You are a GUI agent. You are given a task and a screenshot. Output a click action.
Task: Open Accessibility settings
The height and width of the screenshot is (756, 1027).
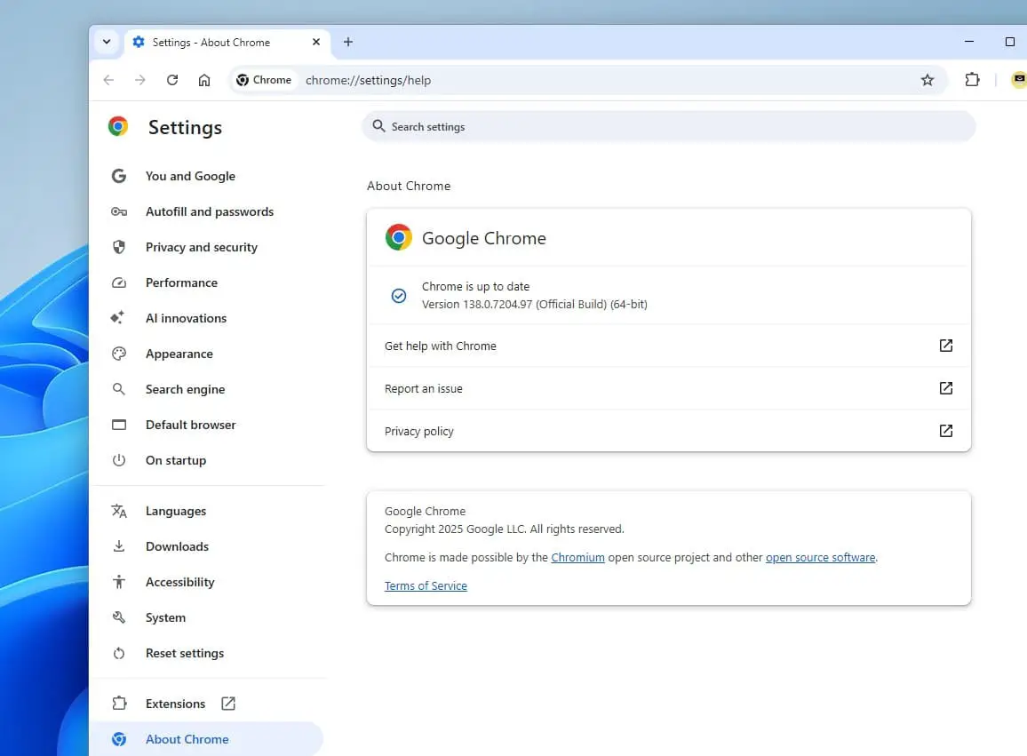tap(179, 583)
